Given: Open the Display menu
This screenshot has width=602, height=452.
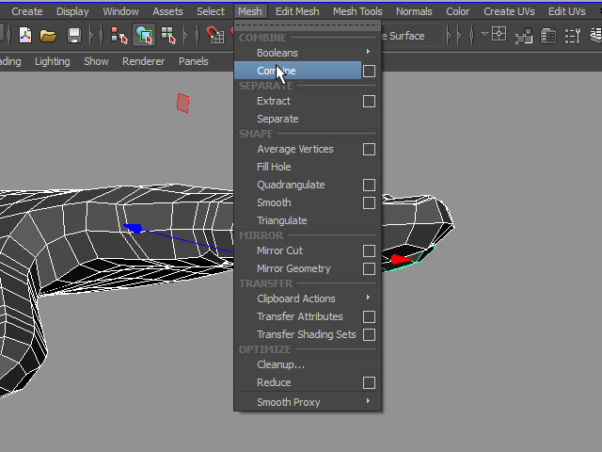Looking at the screenshot, I should (x=72, y=11).
